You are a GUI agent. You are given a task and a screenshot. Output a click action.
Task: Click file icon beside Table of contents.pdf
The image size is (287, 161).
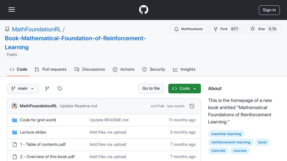click(x=15, y=145)
